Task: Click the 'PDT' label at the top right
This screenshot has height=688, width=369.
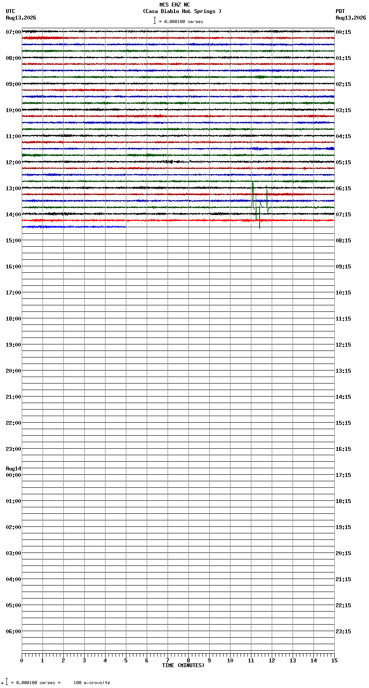Action: pos(340,11)
